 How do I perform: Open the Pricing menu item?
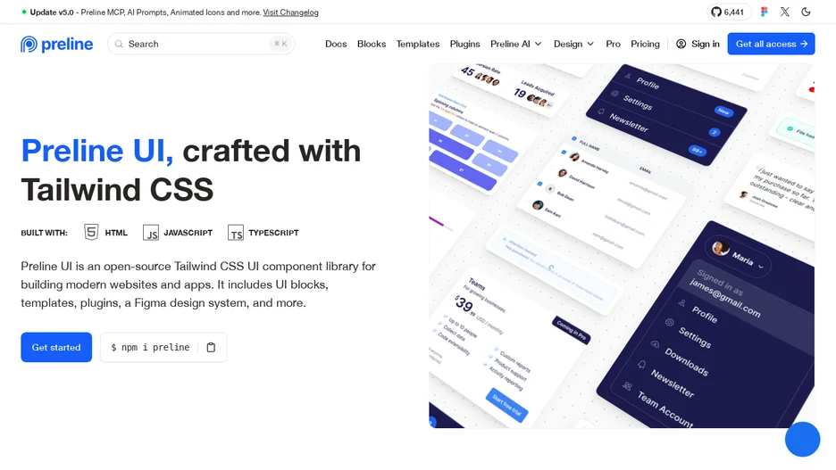645,44
